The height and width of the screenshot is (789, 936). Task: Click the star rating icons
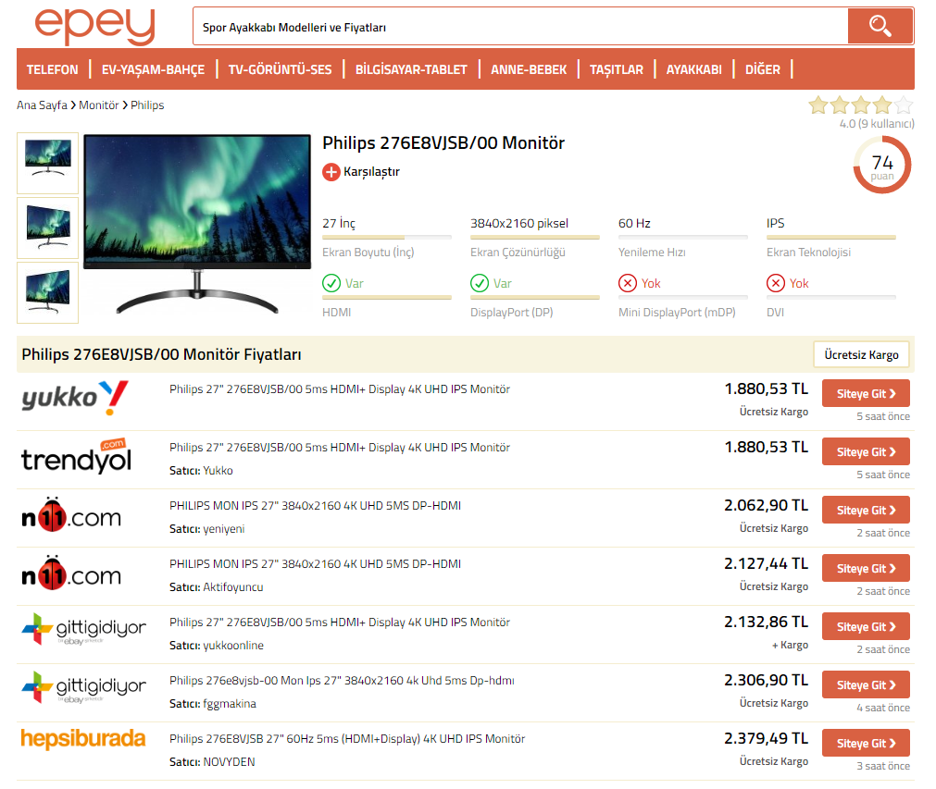tap(860, 105)
